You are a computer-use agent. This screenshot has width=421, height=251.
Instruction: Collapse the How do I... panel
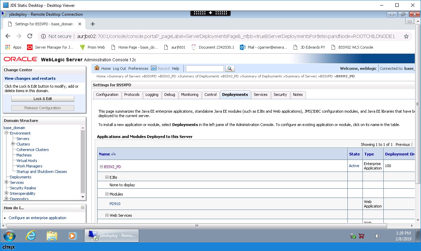tap(82, 207)
